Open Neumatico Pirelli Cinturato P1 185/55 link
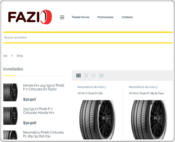175x142 pixels. pos(43,134)
